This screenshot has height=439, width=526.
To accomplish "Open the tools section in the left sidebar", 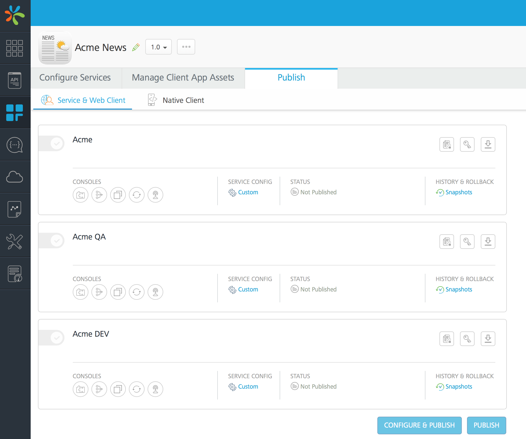I will [x=15, y=242].
